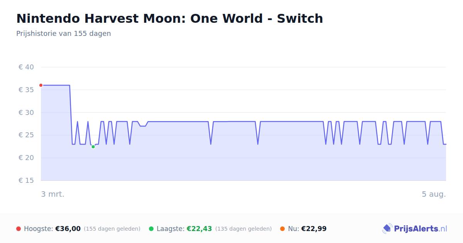Click the highest price value €36,00
Screen dimensions: 463x243
[68, 229]
